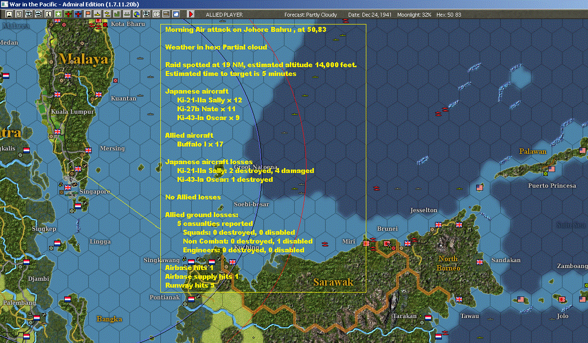The width and height of the screenshot is (588, 343).
Task: Click the orange flag toolbar icon
Action: click(88, 14)
